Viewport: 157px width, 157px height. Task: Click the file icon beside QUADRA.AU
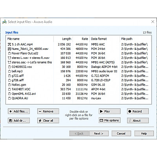point(9,98)
